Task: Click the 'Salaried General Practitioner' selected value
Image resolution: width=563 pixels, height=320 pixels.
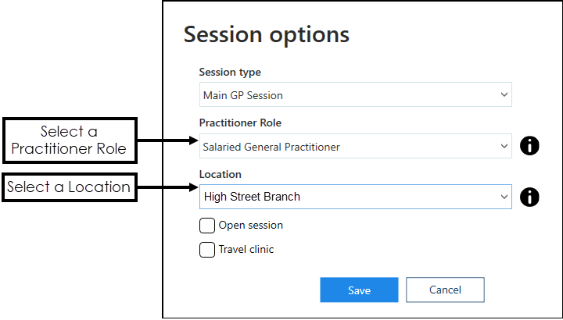Action: 271,146
